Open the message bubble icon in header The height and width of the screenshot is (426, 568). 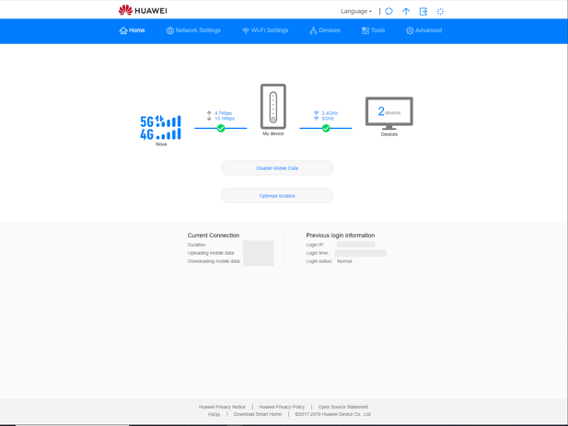[388, 11]
